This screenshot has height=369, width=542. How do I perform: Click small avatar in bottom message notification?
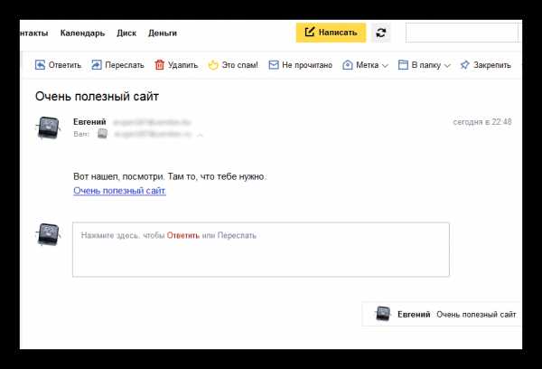click(x=383, y=314)
